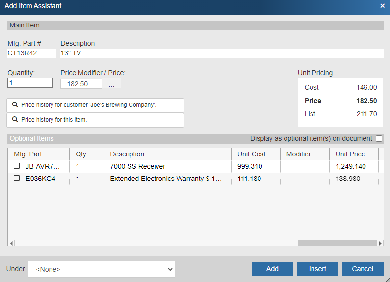This screenshot has height=282, width=390.
Task: Open the Under dropdown list
Action: 102,269
